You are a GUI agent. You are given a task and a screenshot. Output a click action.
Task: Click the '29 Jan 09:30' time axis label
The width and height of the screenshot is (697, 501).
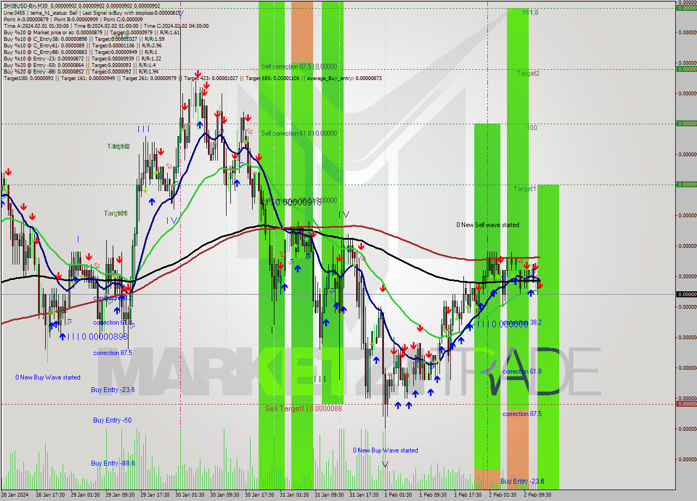120,495
